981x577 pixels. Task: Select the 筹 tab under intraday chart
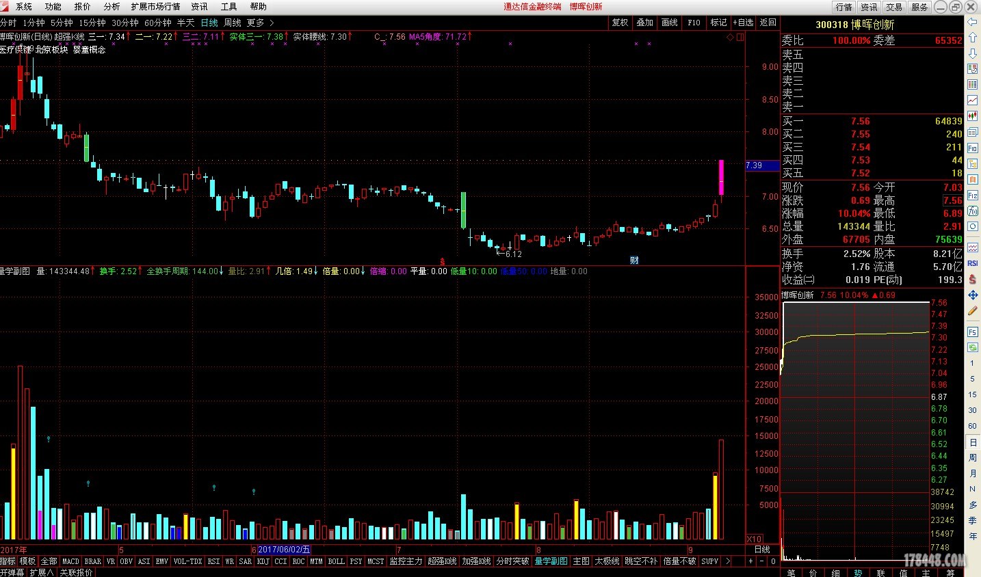tap(949, 572)
